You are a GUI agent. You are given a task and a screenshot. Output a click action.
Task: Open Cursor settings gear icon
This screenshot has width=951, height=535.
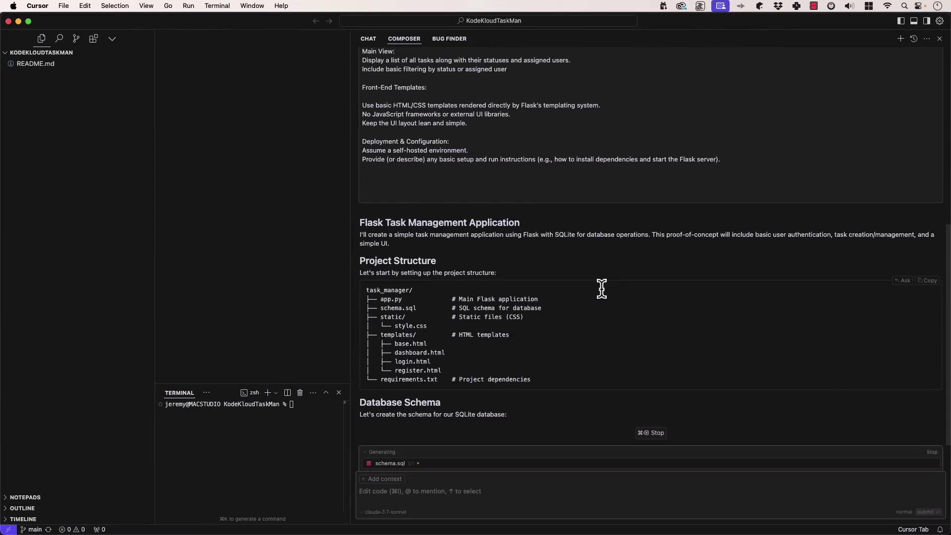[x=940, y=21]
